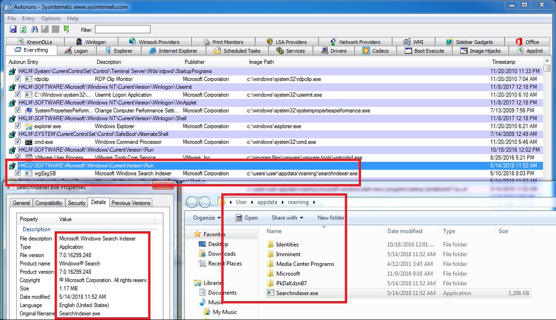Image resolution: width=556 pixels, height=320 pixels.
Task: Open the Share with dropdown
Action: [x=287, y=218]
